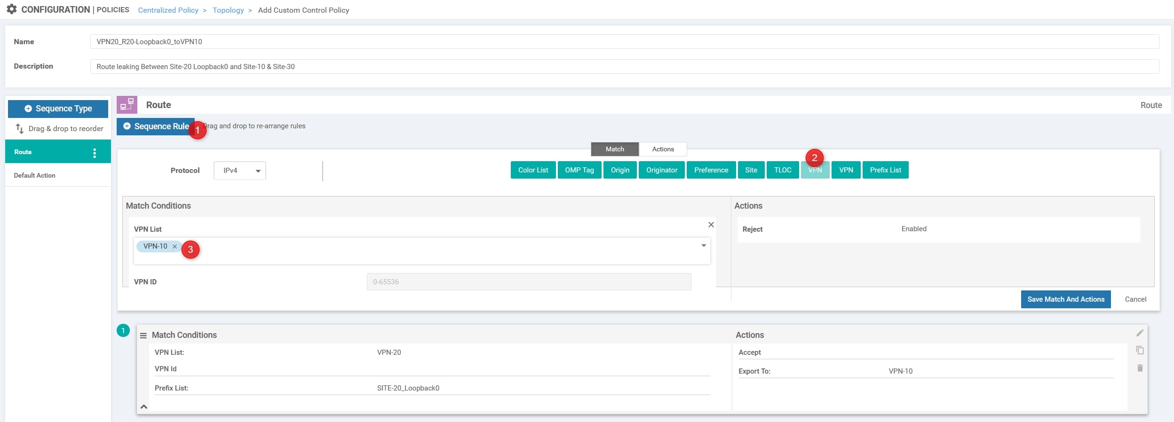Remove the VPN-10 tag from VPN List
The width and height of the screenshot is (1174, 422).
click(175, 246)
